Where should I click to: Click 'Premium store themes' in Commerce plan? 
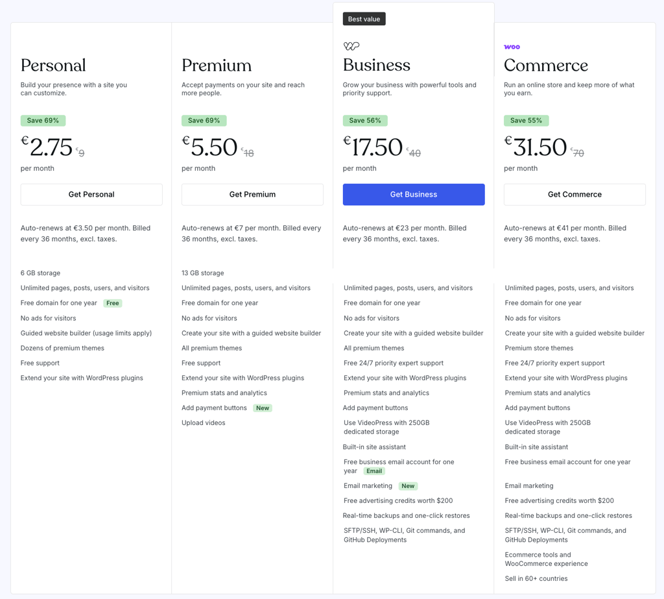539,348
